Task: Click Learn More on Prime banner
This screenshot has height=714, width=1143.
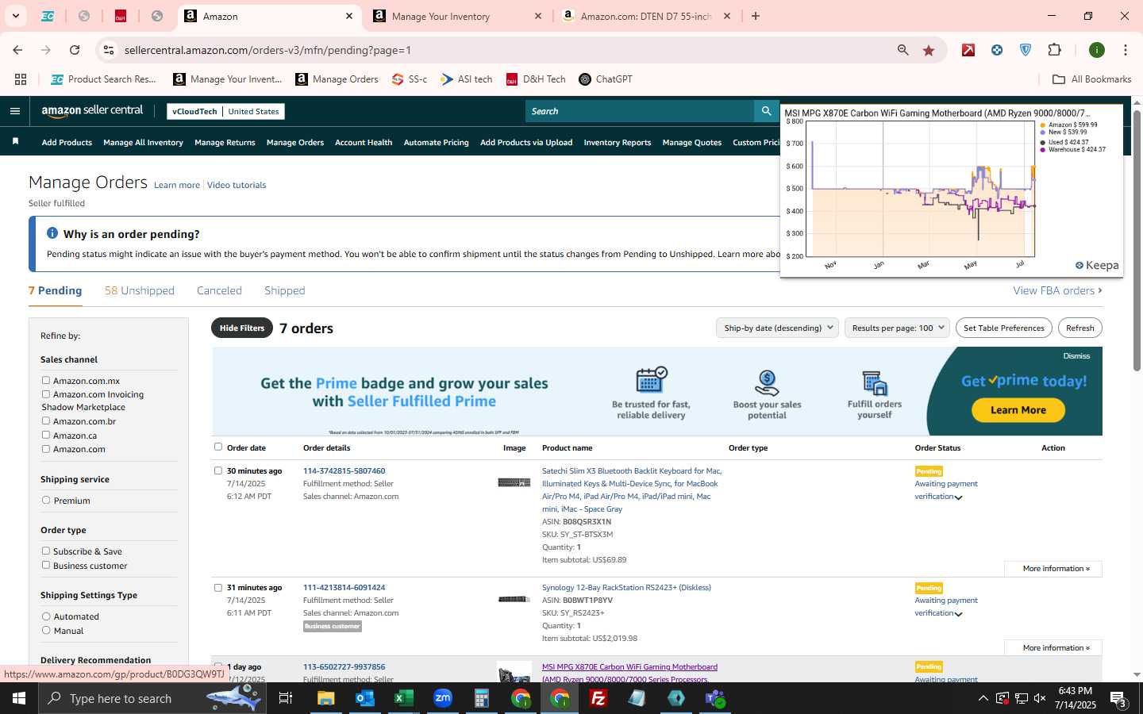Action: [1018, 410]
